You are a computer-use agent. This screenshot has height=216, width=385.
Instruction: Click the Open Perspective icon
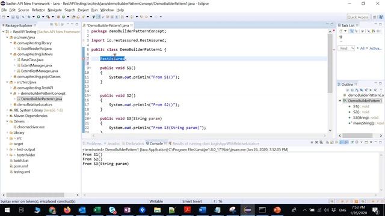point(374,17)
